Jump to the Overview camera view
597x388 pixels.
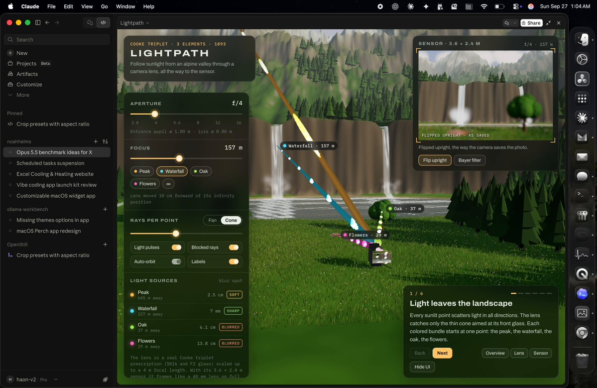coord(495,353)
